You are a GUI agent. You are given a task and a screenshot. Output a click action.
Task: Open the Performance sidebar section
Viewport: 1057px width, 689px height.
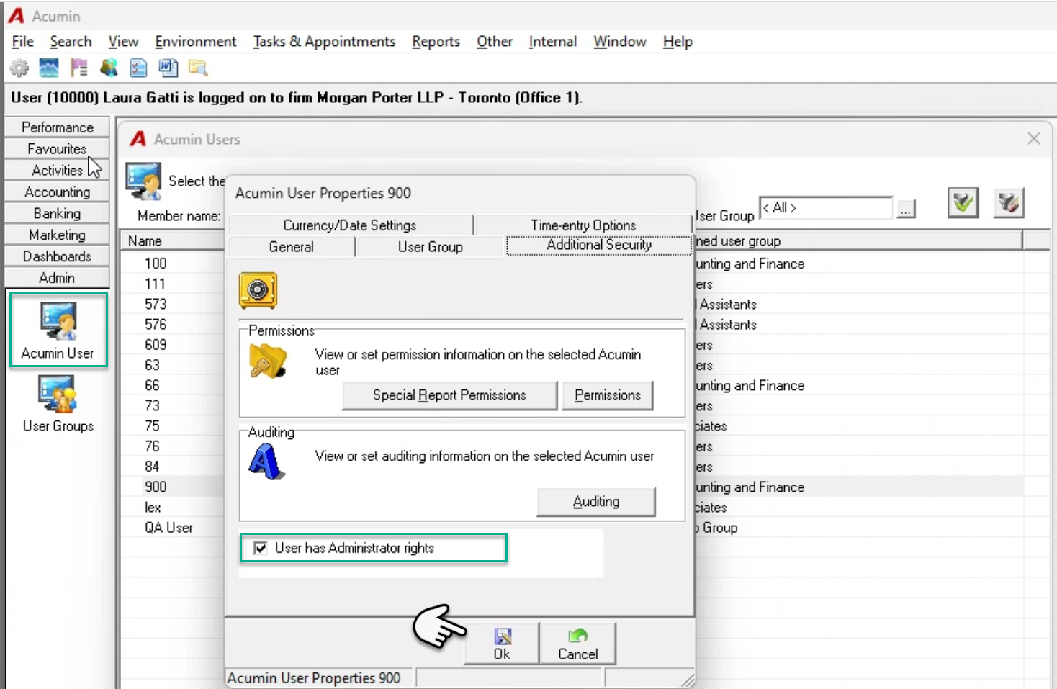(58, 127)
